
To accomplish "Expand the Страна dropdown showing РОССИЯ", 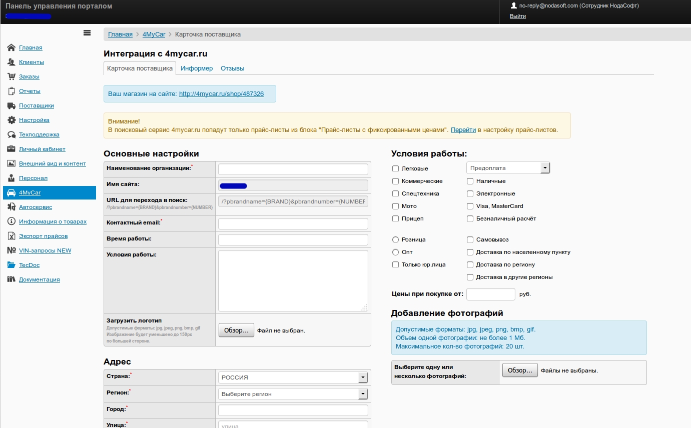I will point(293,377).
